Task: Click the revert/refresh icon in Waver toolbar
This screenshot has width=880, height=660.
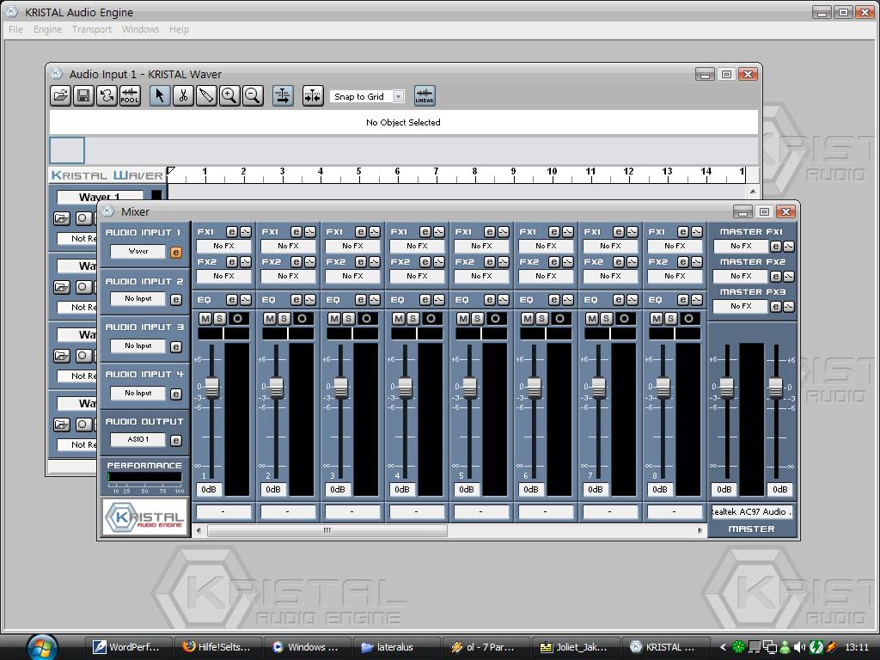Action: 107,96
